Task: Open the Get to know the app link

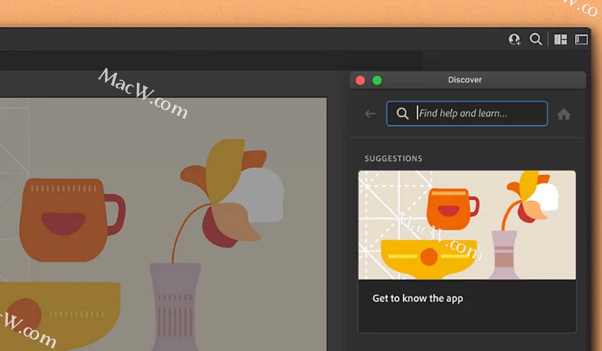Action: point(417,298)
